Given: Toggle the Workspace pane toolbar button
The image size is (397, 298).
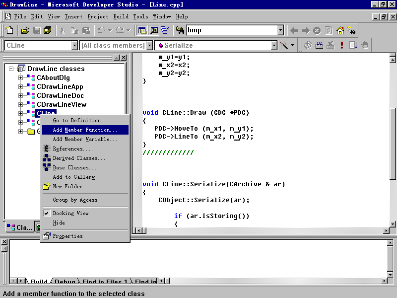Looking at the screenshot, I should [142, 30].
